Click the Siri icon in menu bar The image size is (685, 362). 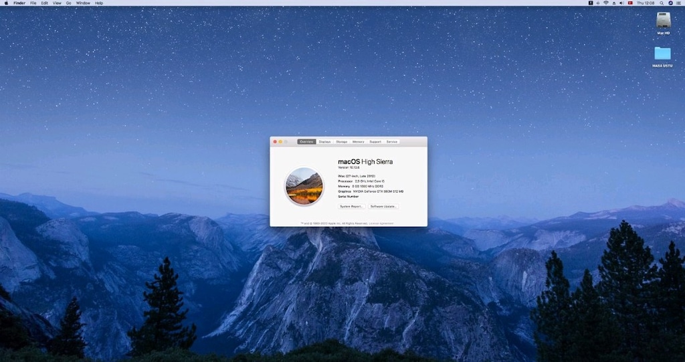pyautogui.click(x=670, y=3)
